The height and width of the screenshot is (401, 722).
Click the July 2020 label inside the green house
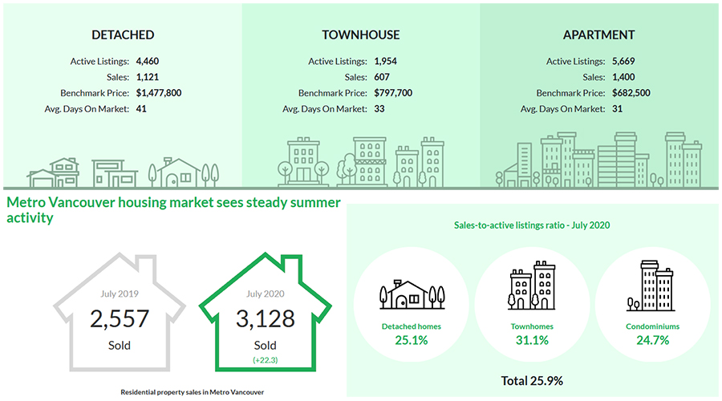[x=266, y=294]
